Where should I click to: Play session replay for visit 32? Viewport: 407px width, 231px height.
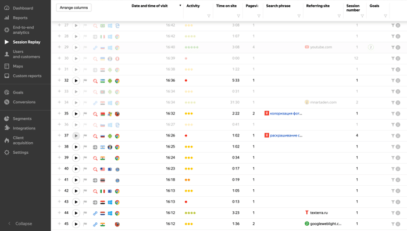76,81
